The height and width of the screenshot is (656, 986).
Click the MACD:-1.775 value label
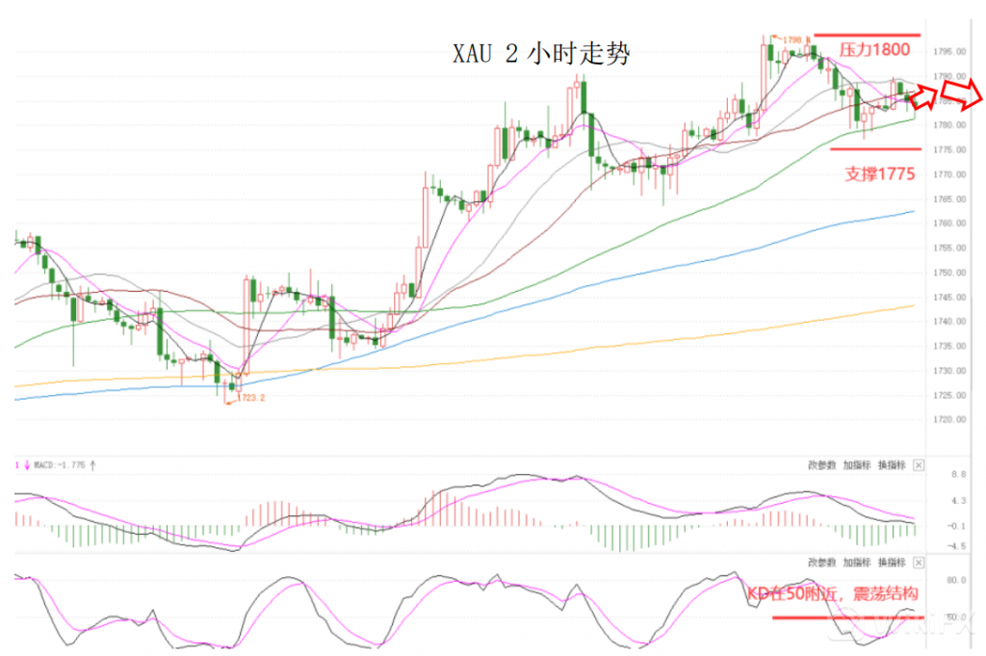point(60,465)
